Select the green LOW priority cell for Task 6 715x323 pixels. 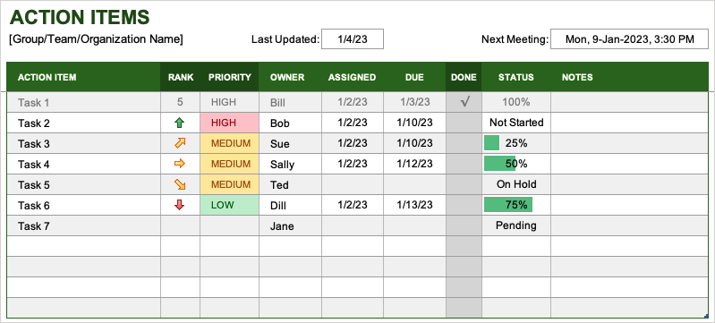pos(229,205)
